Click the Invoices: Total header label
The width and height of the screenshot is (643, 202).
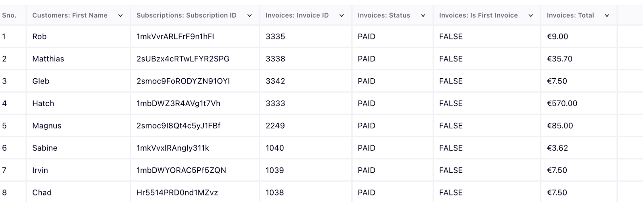[570, 16]
